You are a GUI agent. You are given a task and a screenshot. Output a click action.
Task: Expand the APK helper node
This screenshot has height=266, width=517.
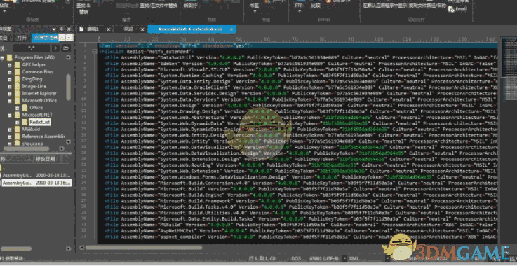(10, 65)
